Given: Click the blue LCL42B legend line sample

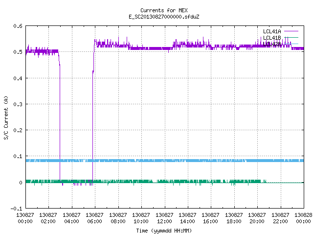Looking at the screenshot, I should click(291, 44).
